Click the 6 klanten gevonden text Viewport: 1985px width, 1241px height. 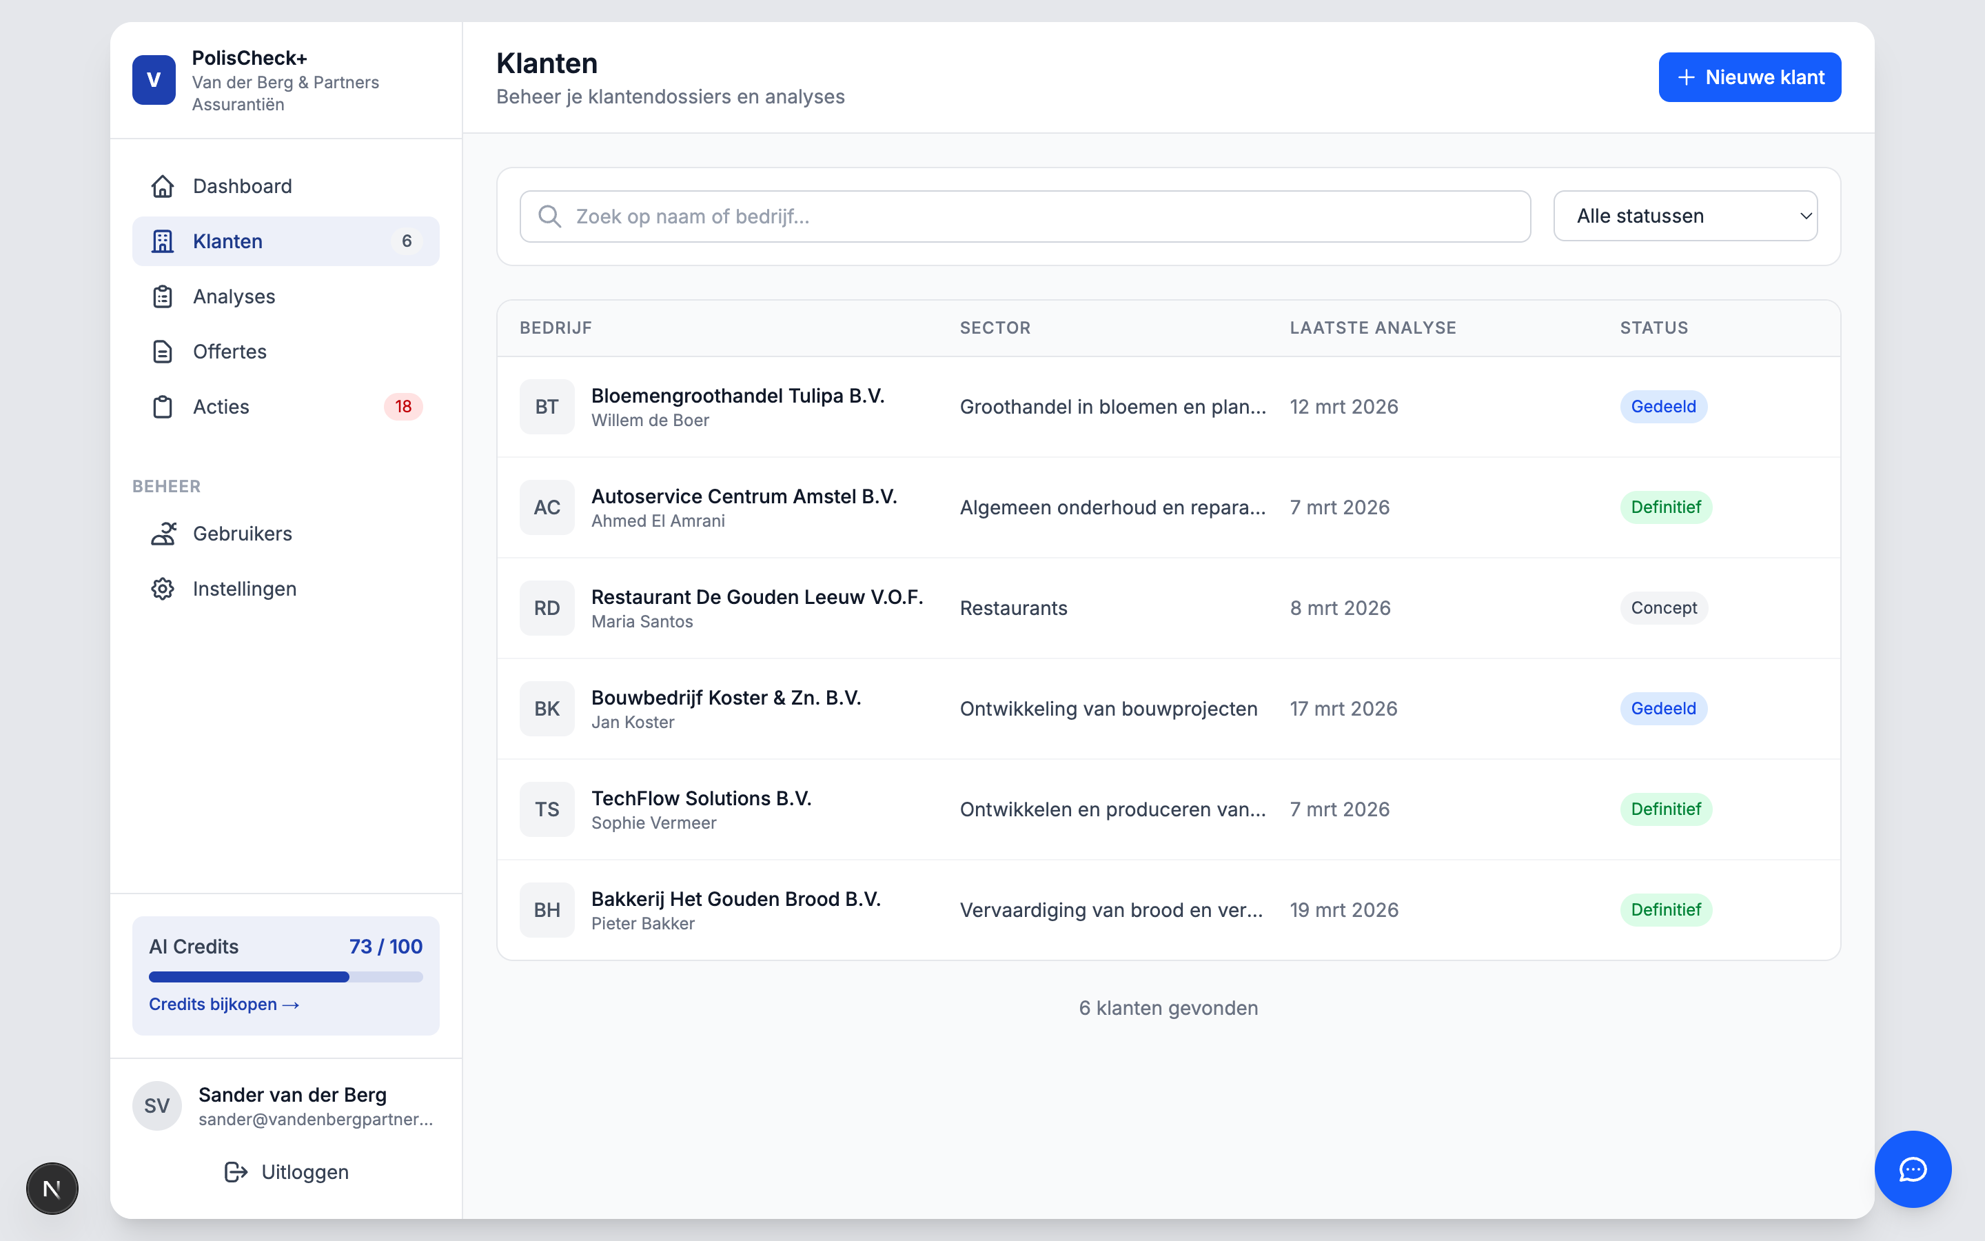pyautogui.click(x=1168, y=1008)
